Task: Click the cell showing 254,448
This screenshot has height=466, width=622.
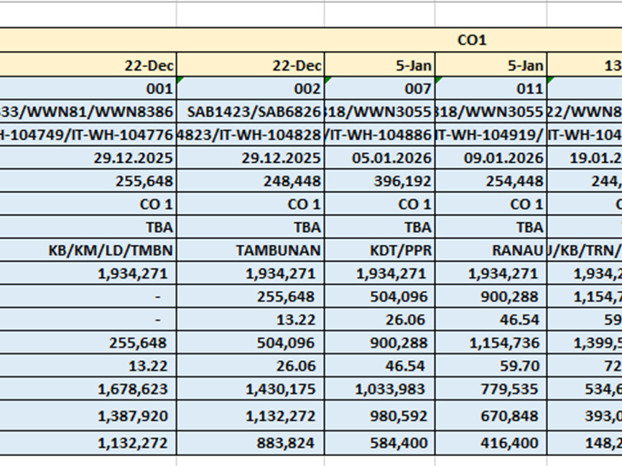Action: tap(491, 181)
